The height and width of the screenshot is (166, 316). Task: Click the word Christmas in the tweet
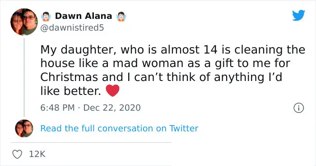(x=69, y=77)
